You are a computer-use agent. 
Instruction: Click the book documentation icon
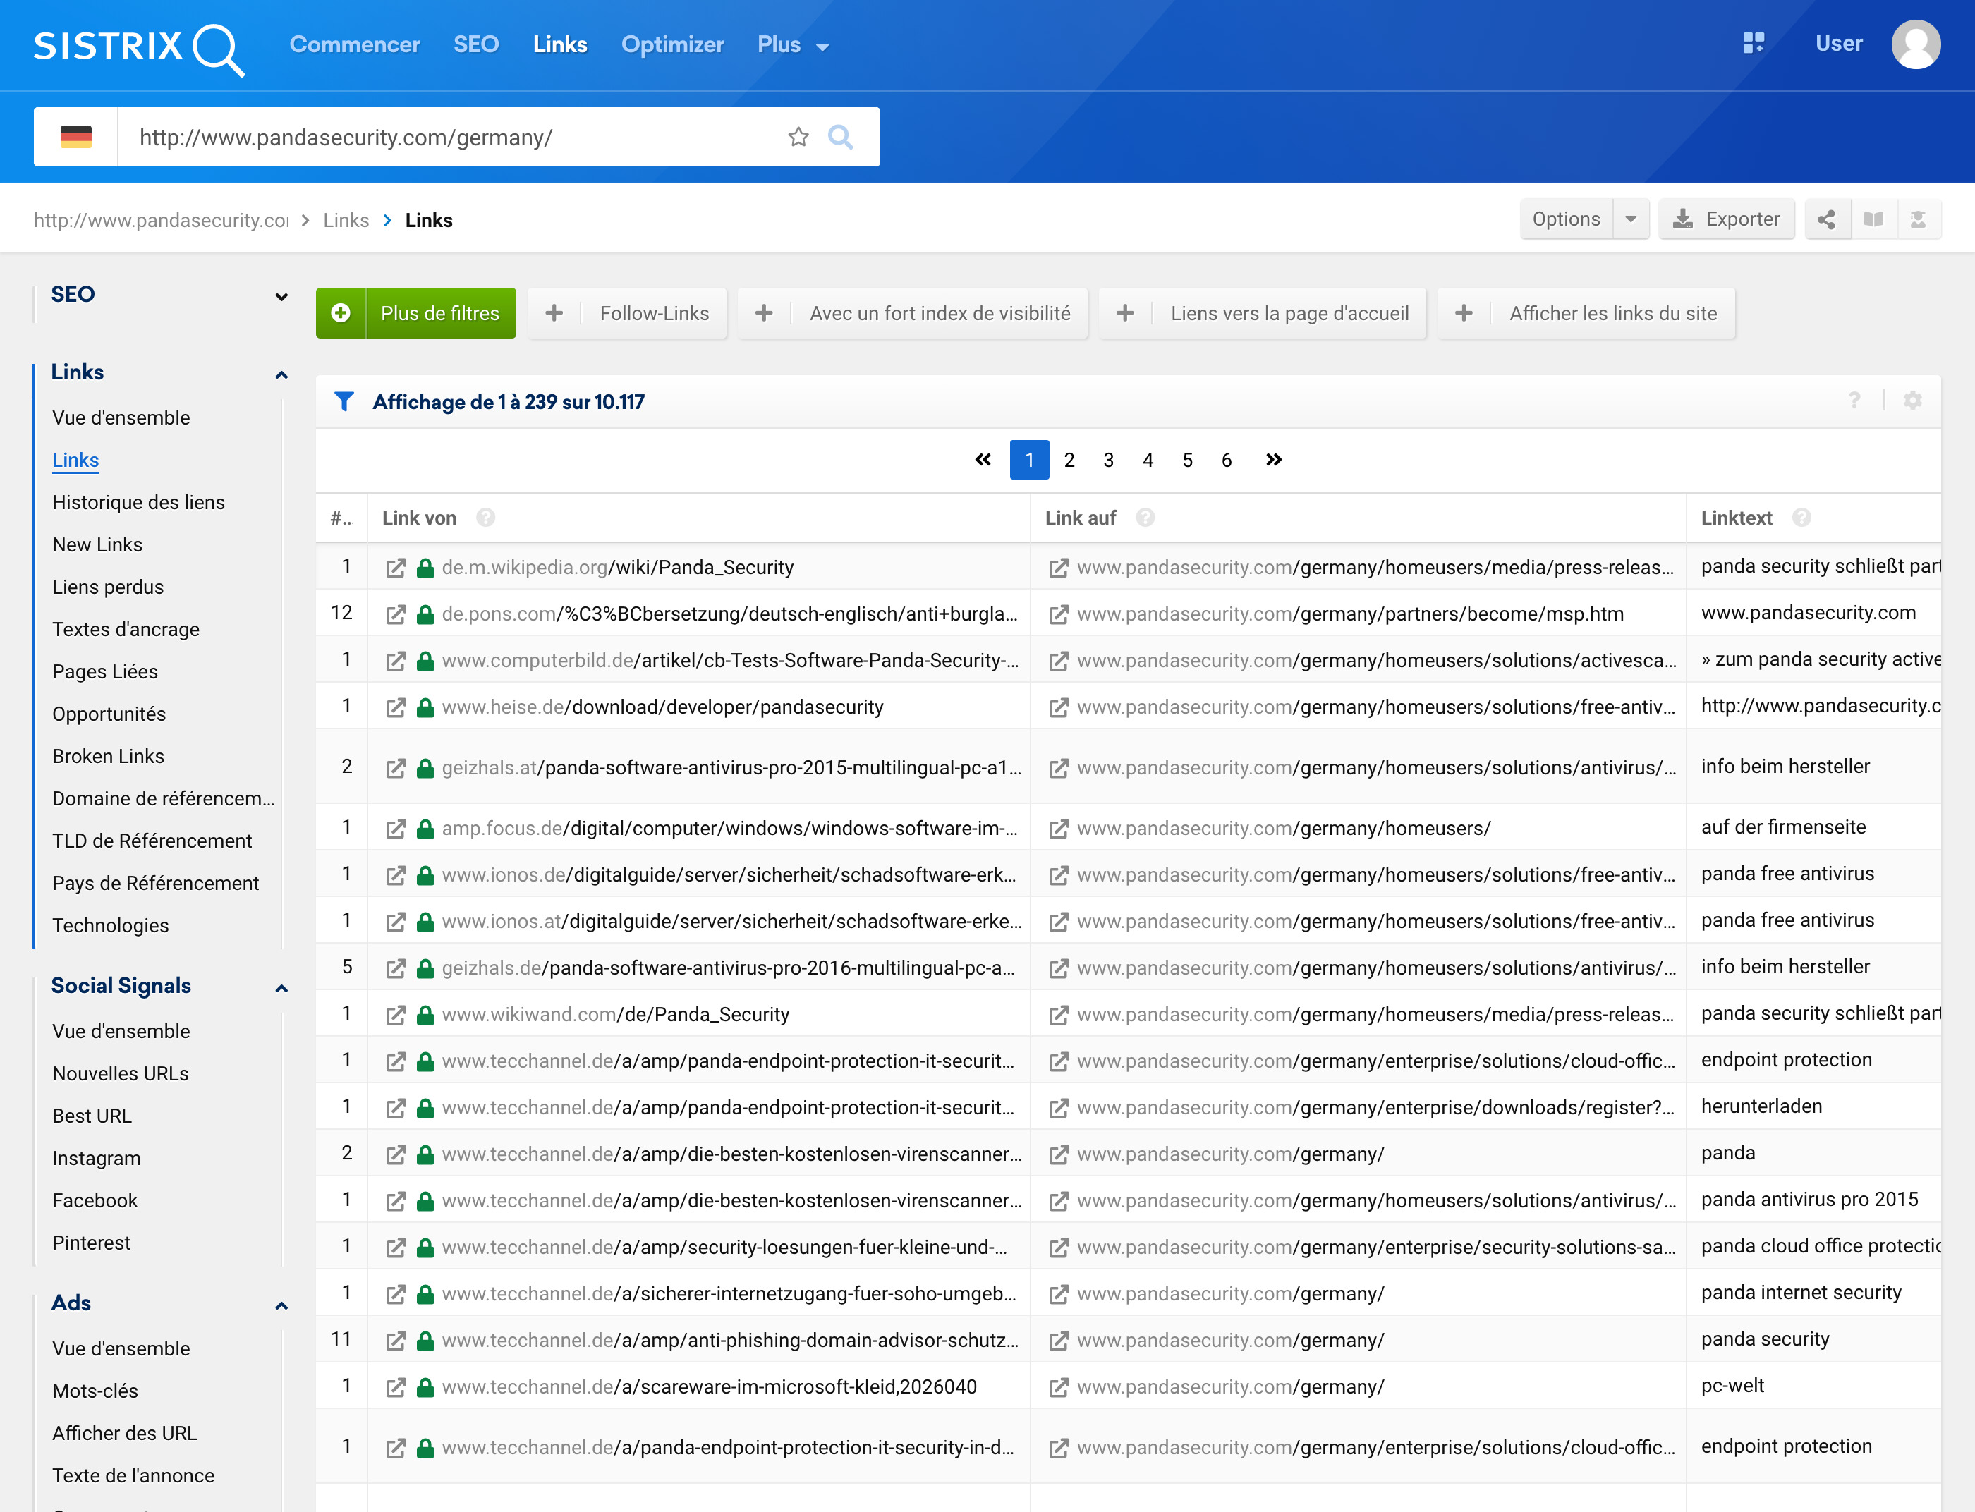coord(1874,219)
